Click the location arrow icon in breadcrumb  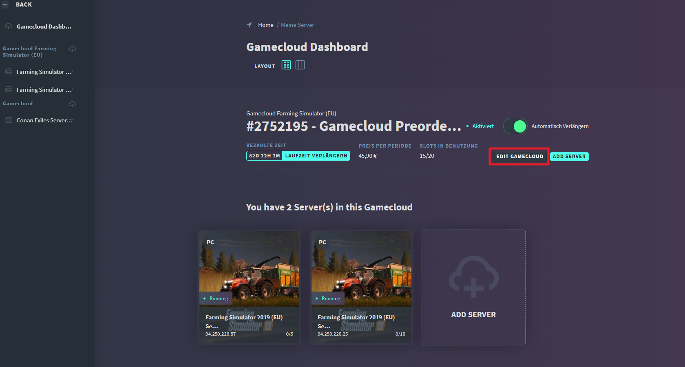click(249, 24)
